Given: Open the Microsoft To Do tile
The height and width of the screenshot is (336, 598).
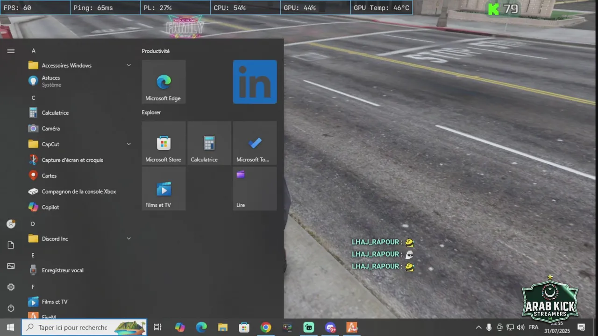Looking at the screenshot, I should 255,143.
